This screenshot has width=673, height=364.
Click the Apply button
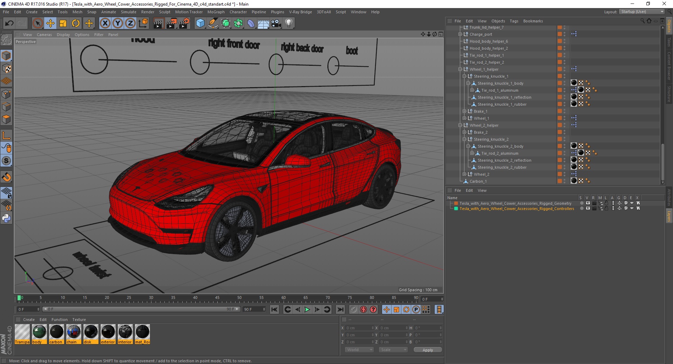point(428,350)
